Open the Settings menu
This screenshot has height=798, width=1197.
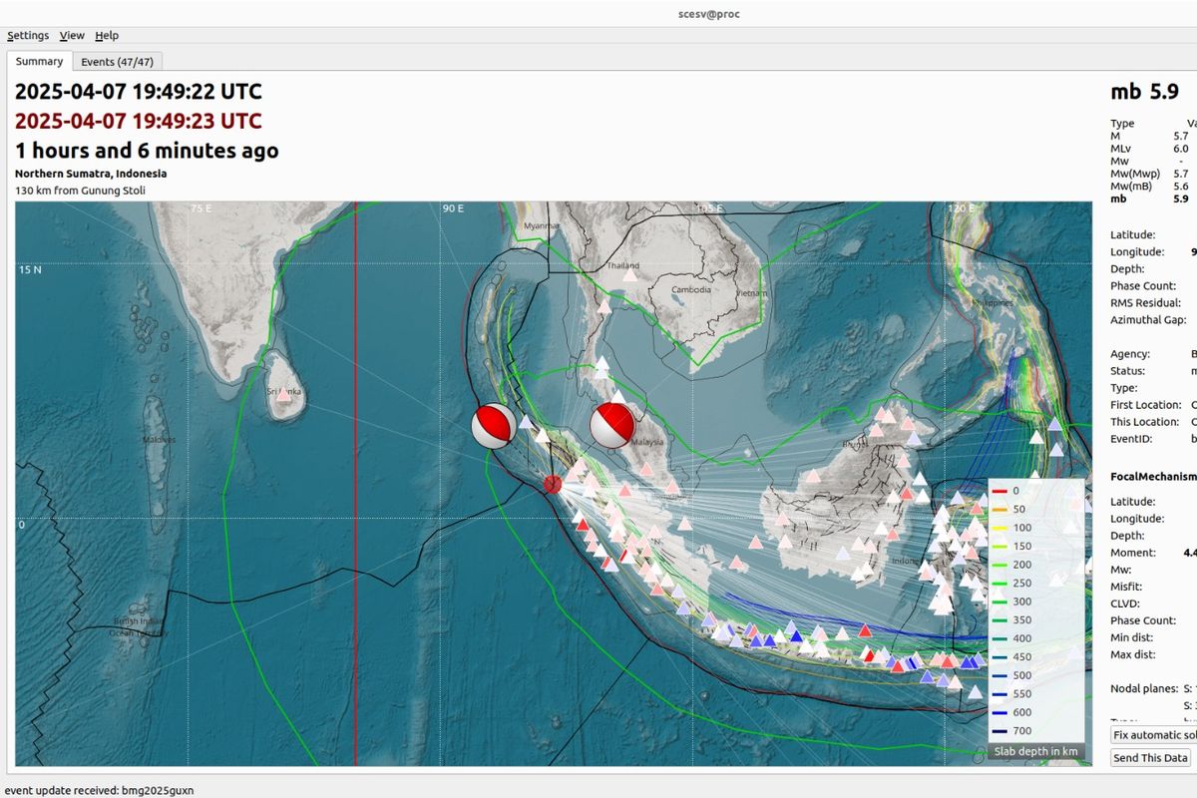pos(28,35)
